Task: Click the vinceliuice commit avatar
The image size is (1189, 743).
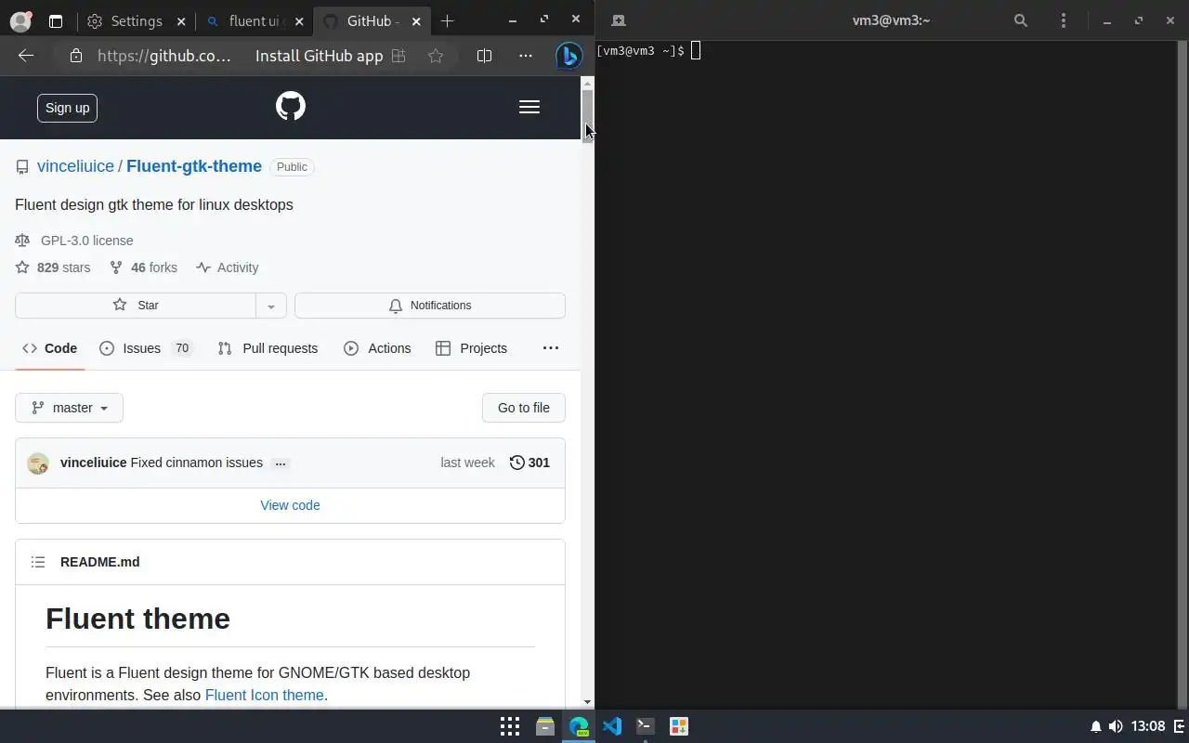Action: point(38,463)
